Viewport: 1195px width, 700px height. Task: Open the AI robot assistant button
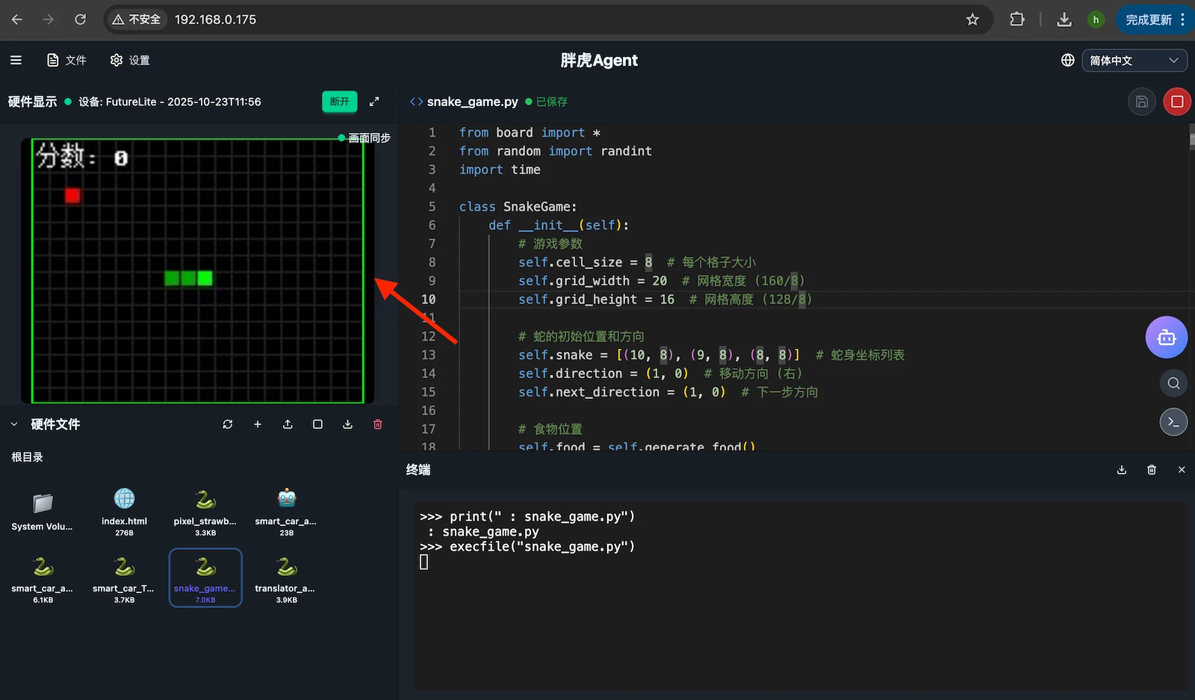pyautogui.click(x=1166, y=338)
